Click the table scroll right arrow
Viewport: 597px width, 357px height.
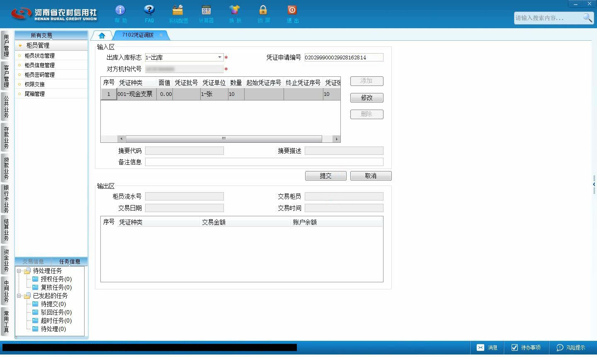[336, 139]
